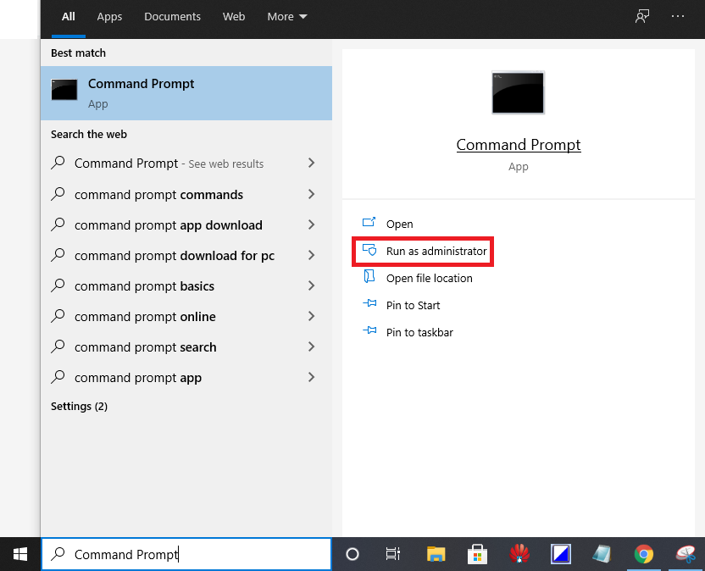Expand chevron for 'command prompt search'
705x571 pixels.
click(311, 346)
